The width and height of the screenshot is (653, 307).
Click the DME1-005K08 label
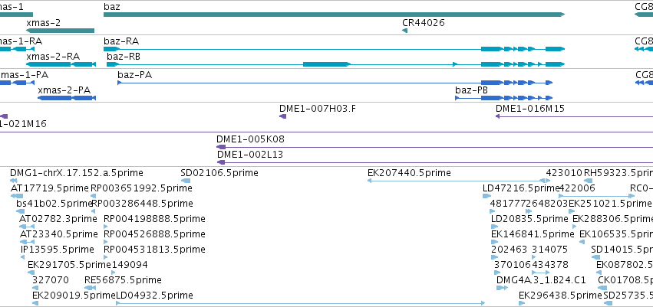pyautogui.click(x=251, y=139)
